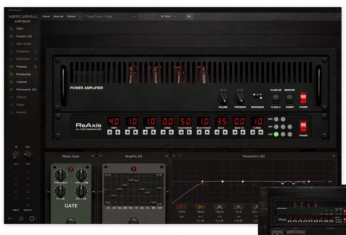Enable the Reverb module power icon
The width and height of the screenshot is (346, 235).
[11, 112]
